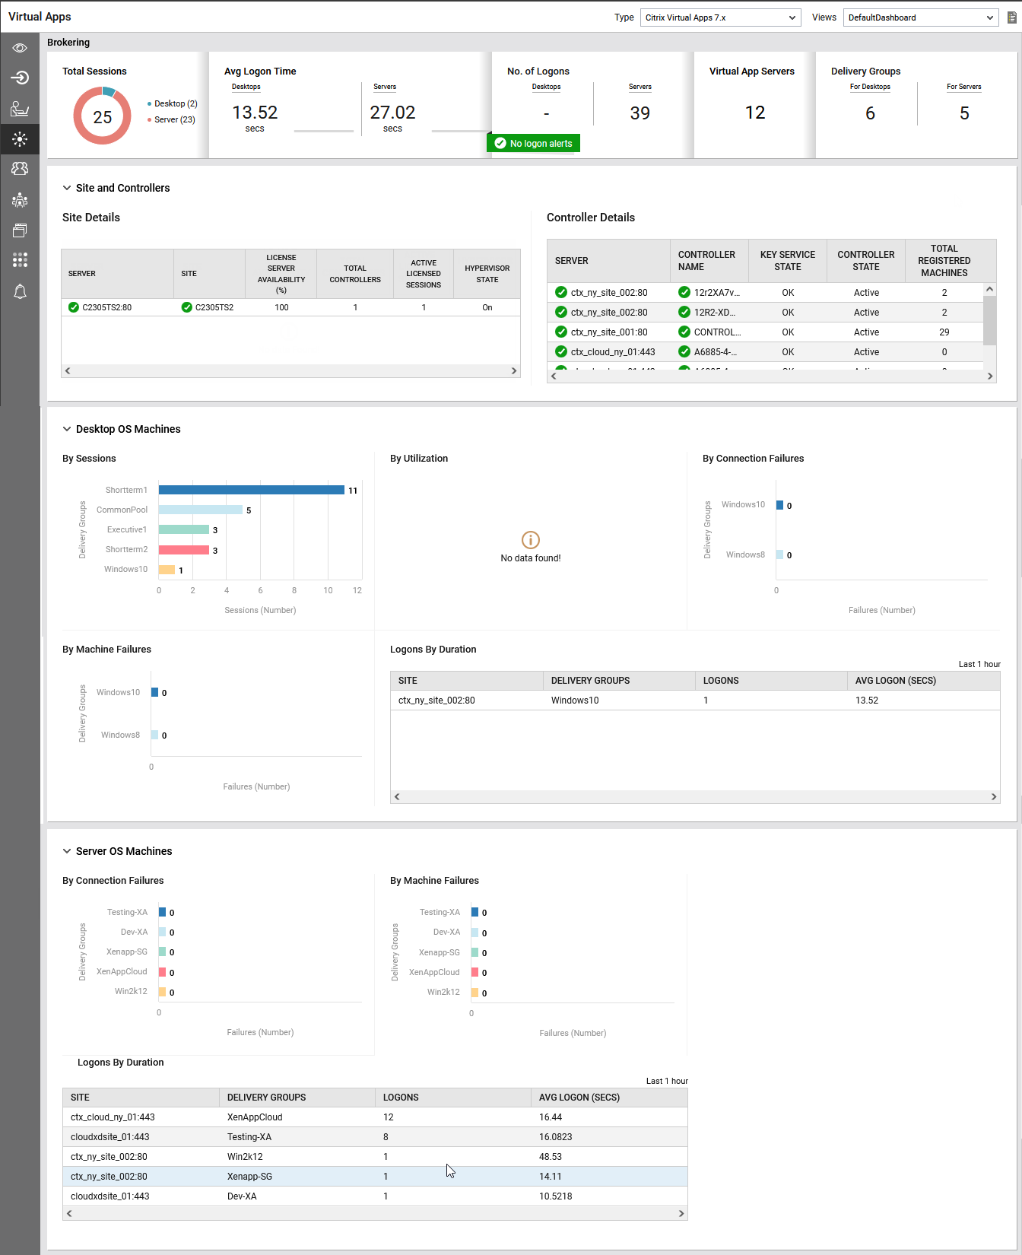1022x1255 pixels.
Task: Collapse the Desktop OS Machines section
Action: 67,429
